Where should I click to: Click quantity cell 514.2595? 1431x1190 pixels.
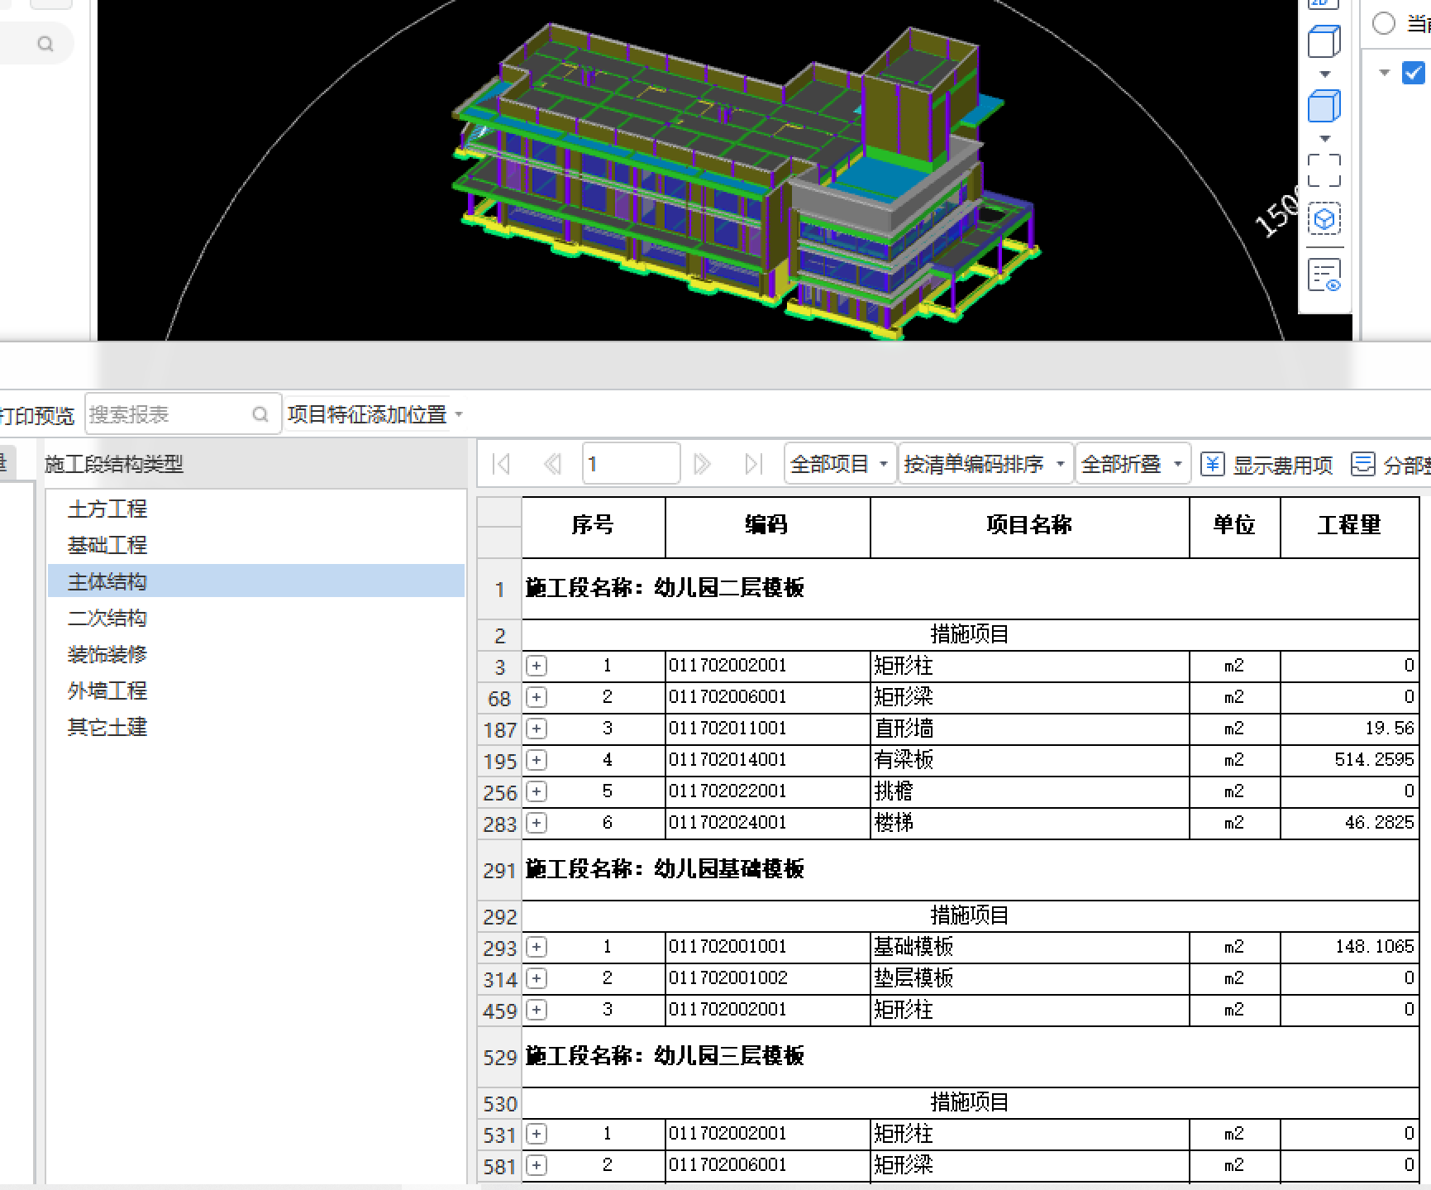coord(1349,760)
